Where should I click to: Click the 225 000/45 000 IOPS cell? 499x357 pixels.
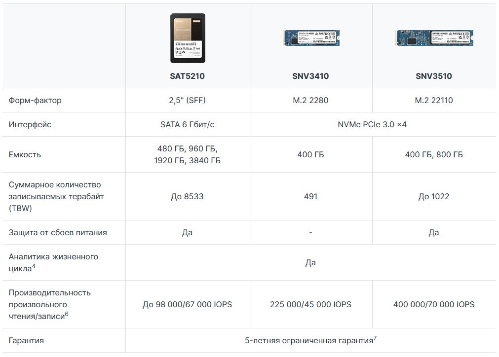point(310,304)
